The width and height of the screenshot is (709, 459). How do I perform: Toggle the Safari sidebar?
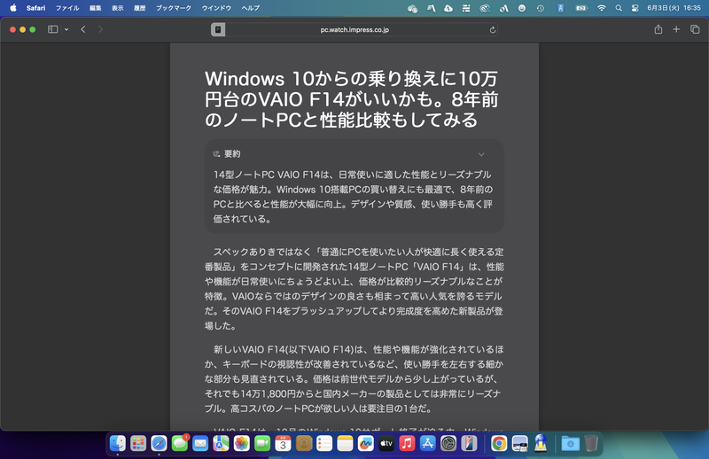pos(53,29)
